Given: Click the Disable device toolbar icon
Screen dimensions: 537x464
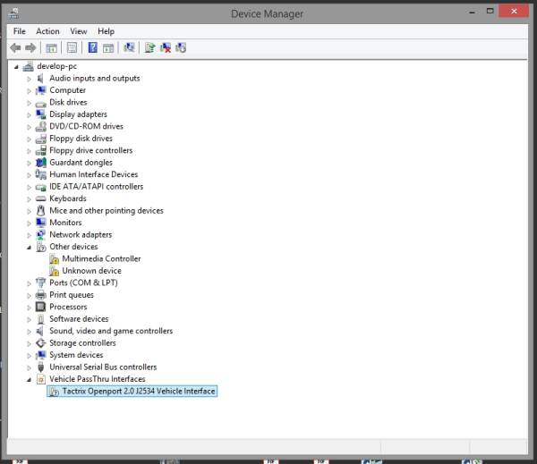Looking at the screenshot, I should pyautogui.click(x=181, y=47).
